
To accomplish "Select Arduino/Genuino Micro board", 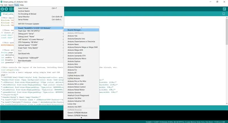I will point(82,59).
